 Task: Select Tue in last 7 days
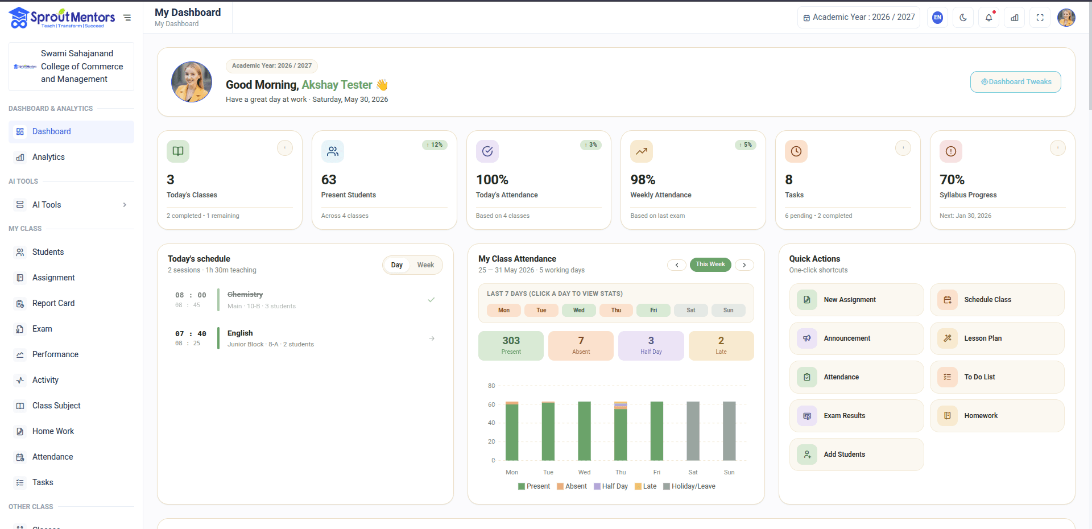point(541,311)
